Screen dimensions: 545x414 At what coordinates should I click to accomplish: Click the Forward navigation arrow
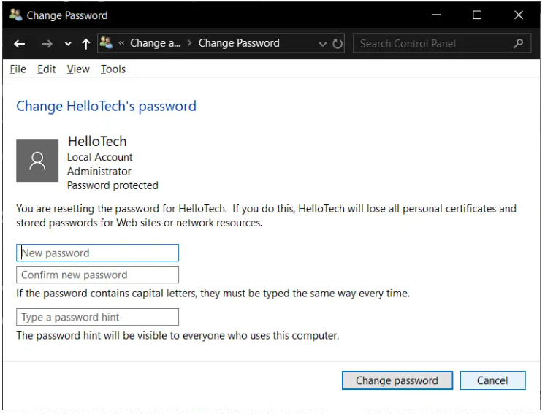coord(47,44)
